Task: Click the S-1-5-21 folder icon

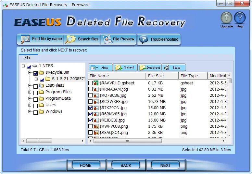Action: (x=48, y=79)
